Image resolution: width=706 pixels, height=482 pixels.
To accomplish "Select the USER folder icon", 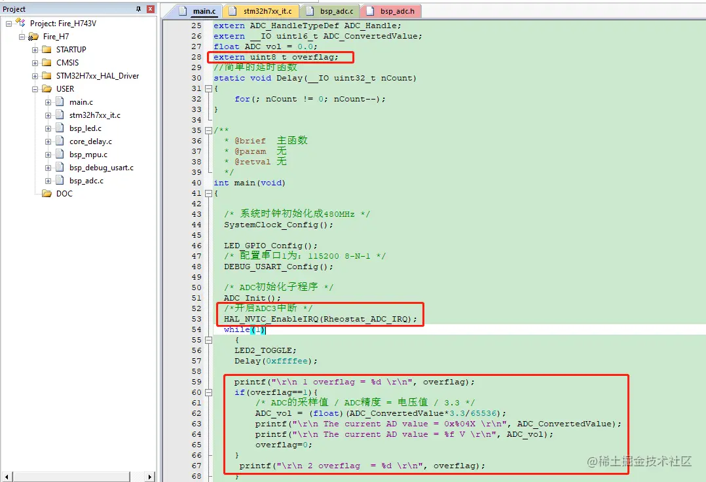I will pos(47,88).
